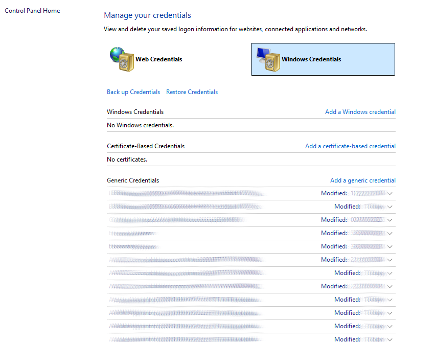
Task: Select the Windows Credentials monitor-and-safe icon
Action: (268, 59)
